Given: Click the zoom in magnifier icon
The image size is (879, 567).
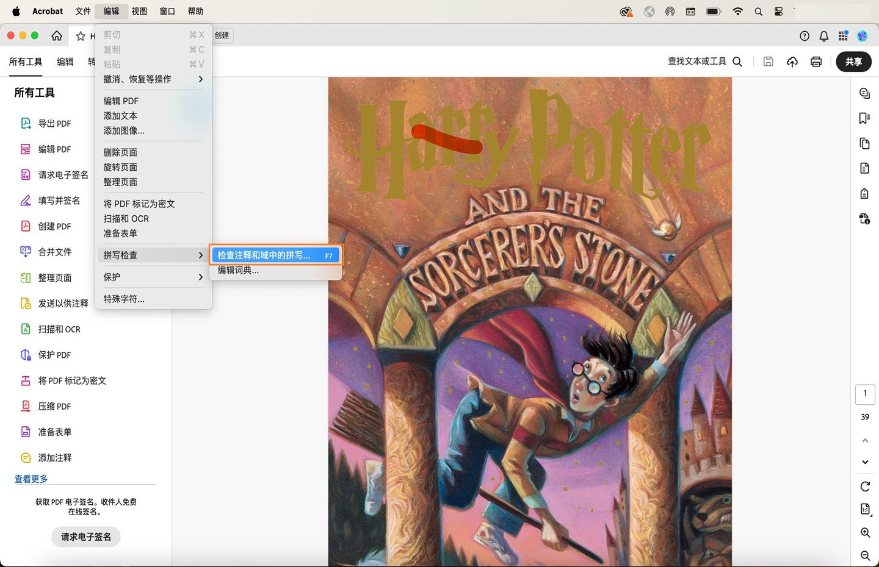Looking at the screenshot, I should click(x=865, y=532).
